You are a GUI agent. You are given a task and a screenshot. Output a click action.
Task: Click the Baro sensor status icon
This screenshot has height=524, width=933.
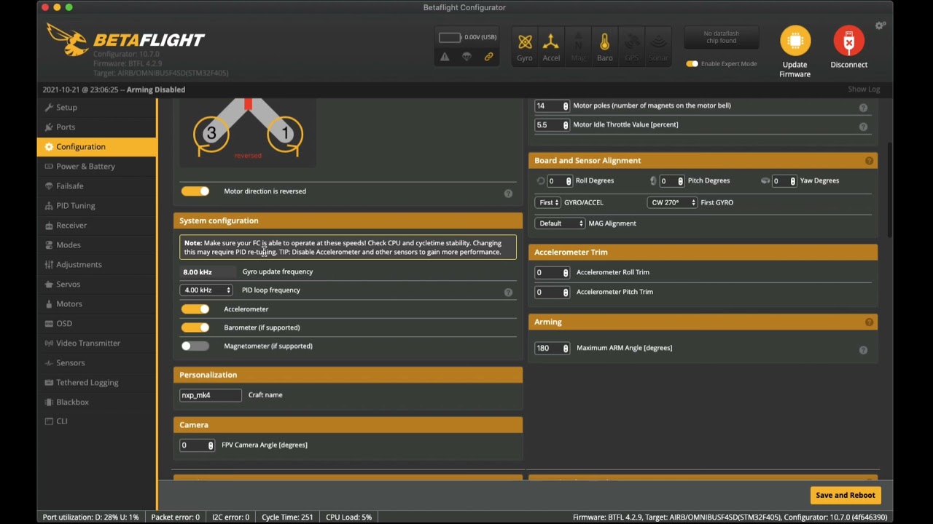(604, 41)
